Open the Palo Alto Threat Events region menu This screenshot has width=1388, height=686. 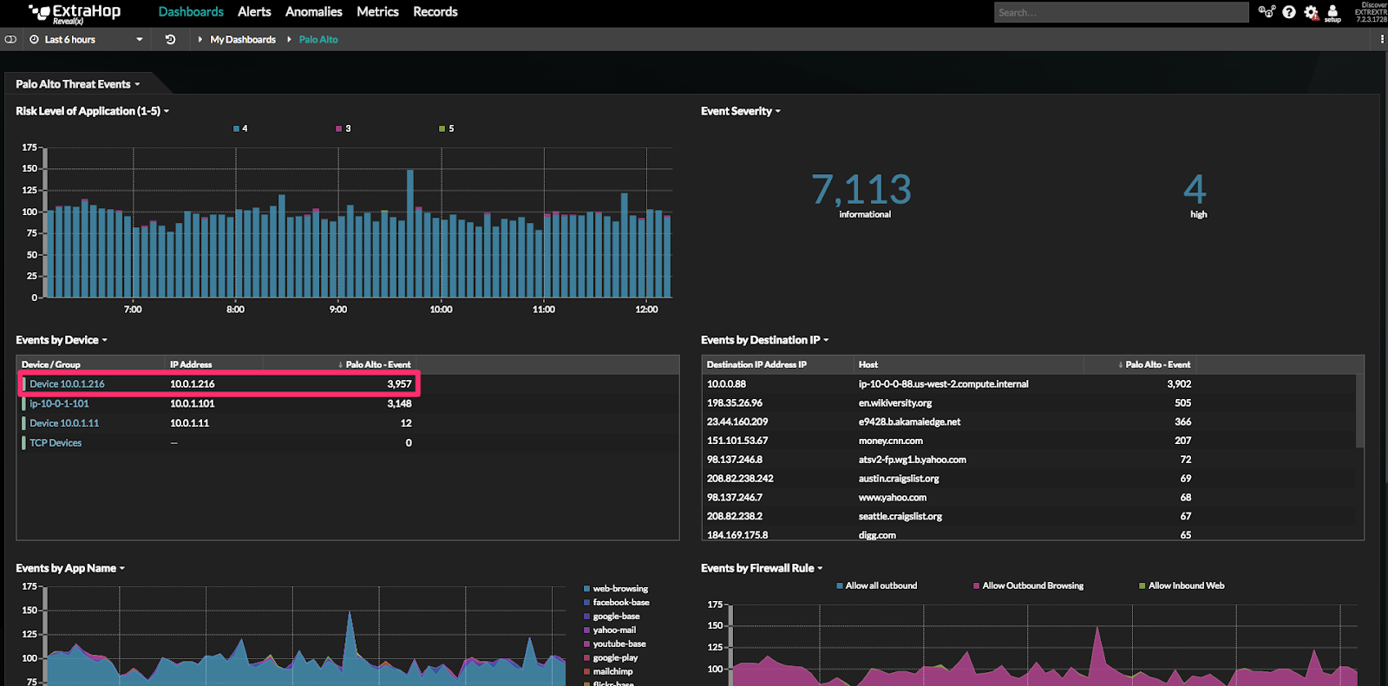78,84
